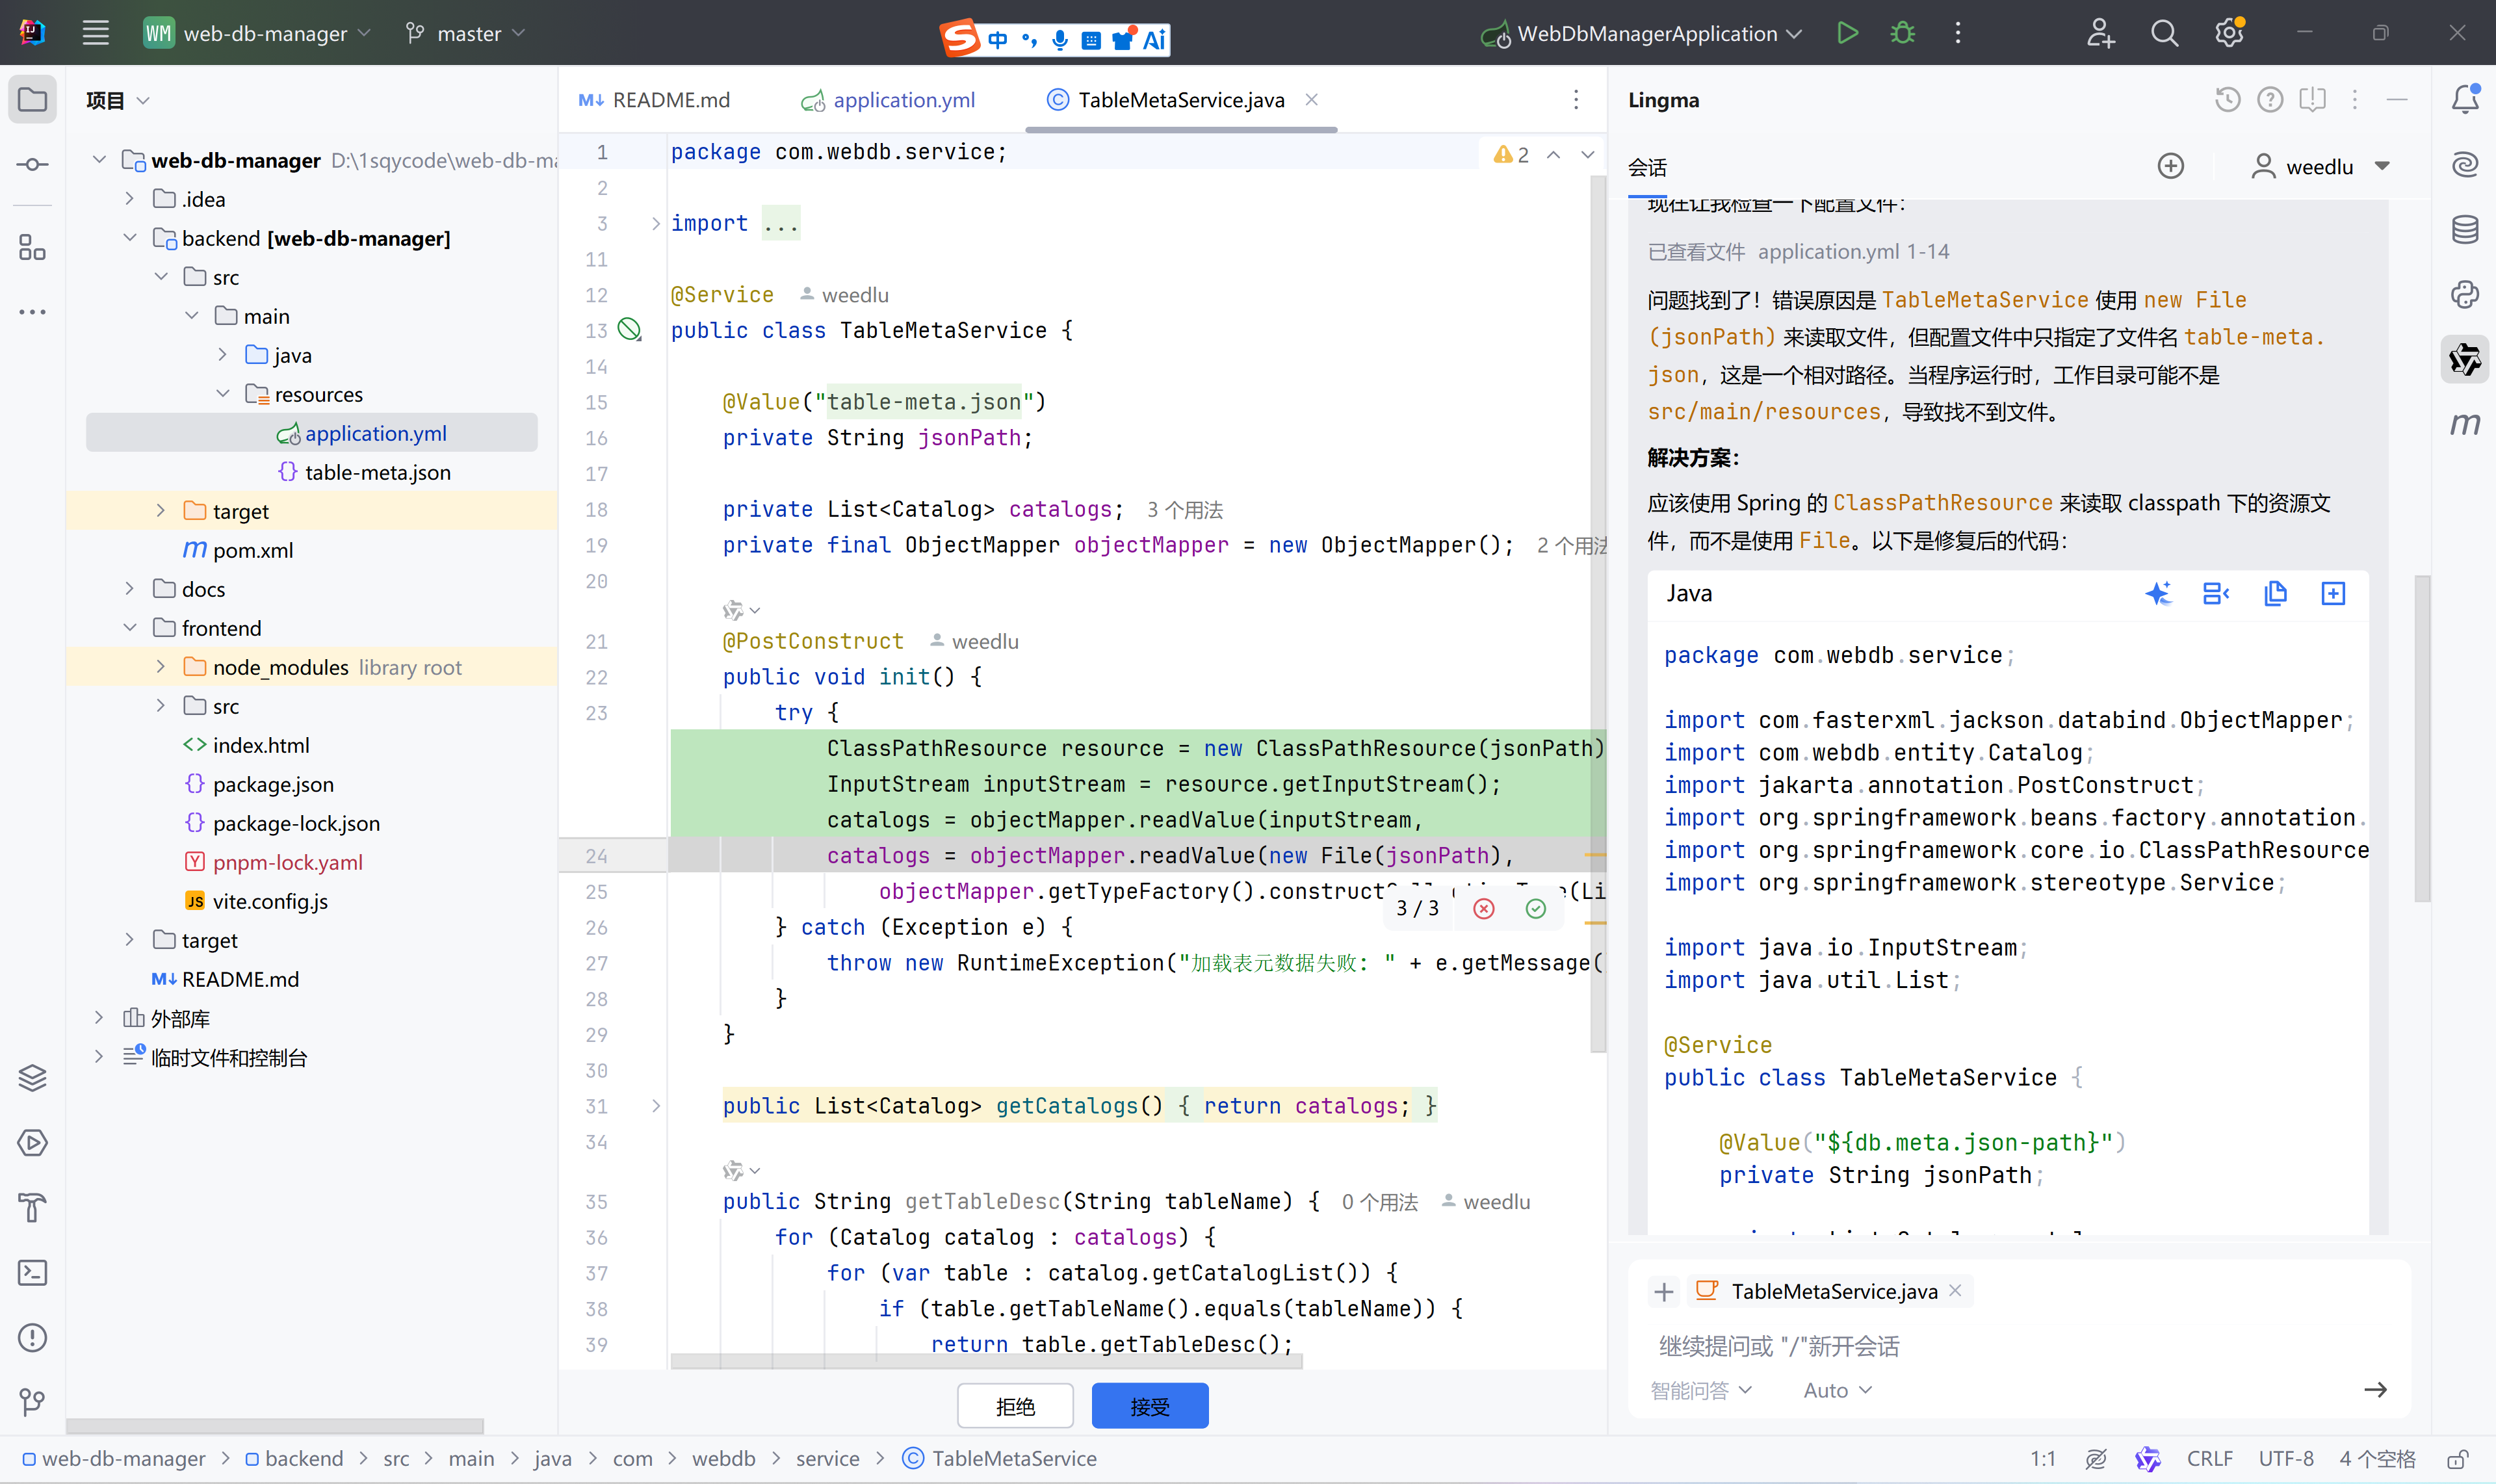Start debugging with the bug icon

[1902, 33]
